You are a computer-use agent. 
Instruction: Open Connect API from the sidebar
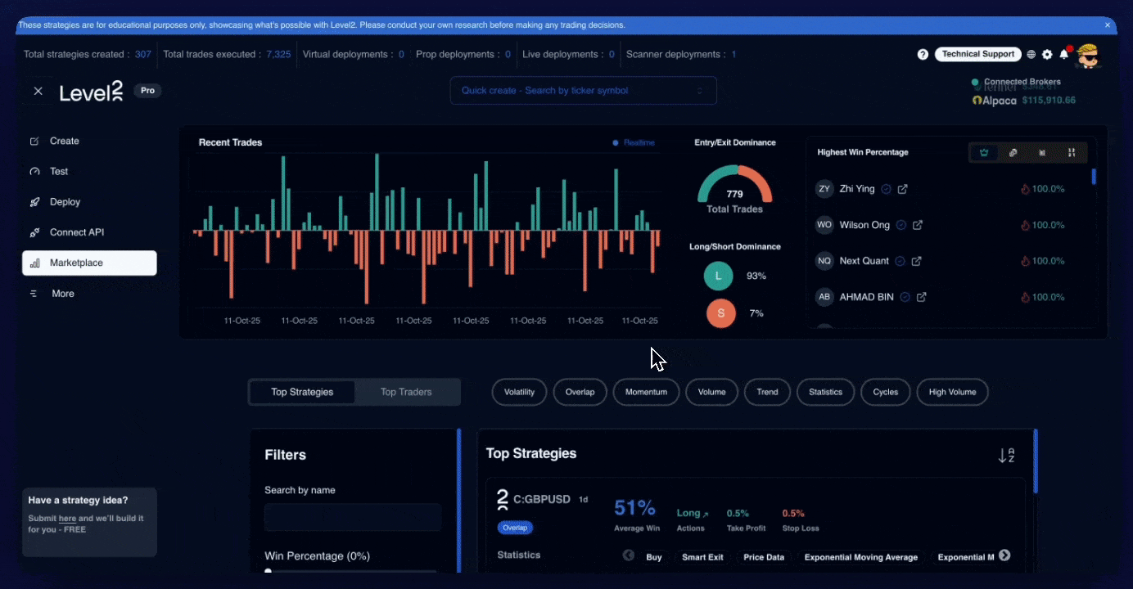click(x=76, y=232)
